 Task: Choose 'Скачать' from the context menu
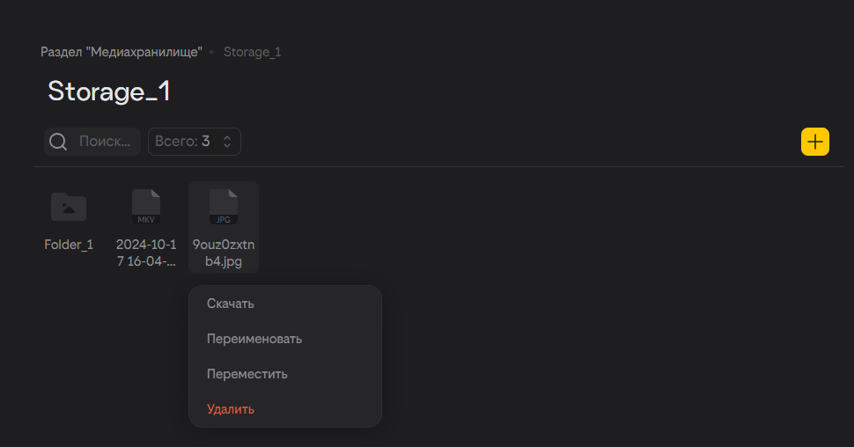(231, 304)
